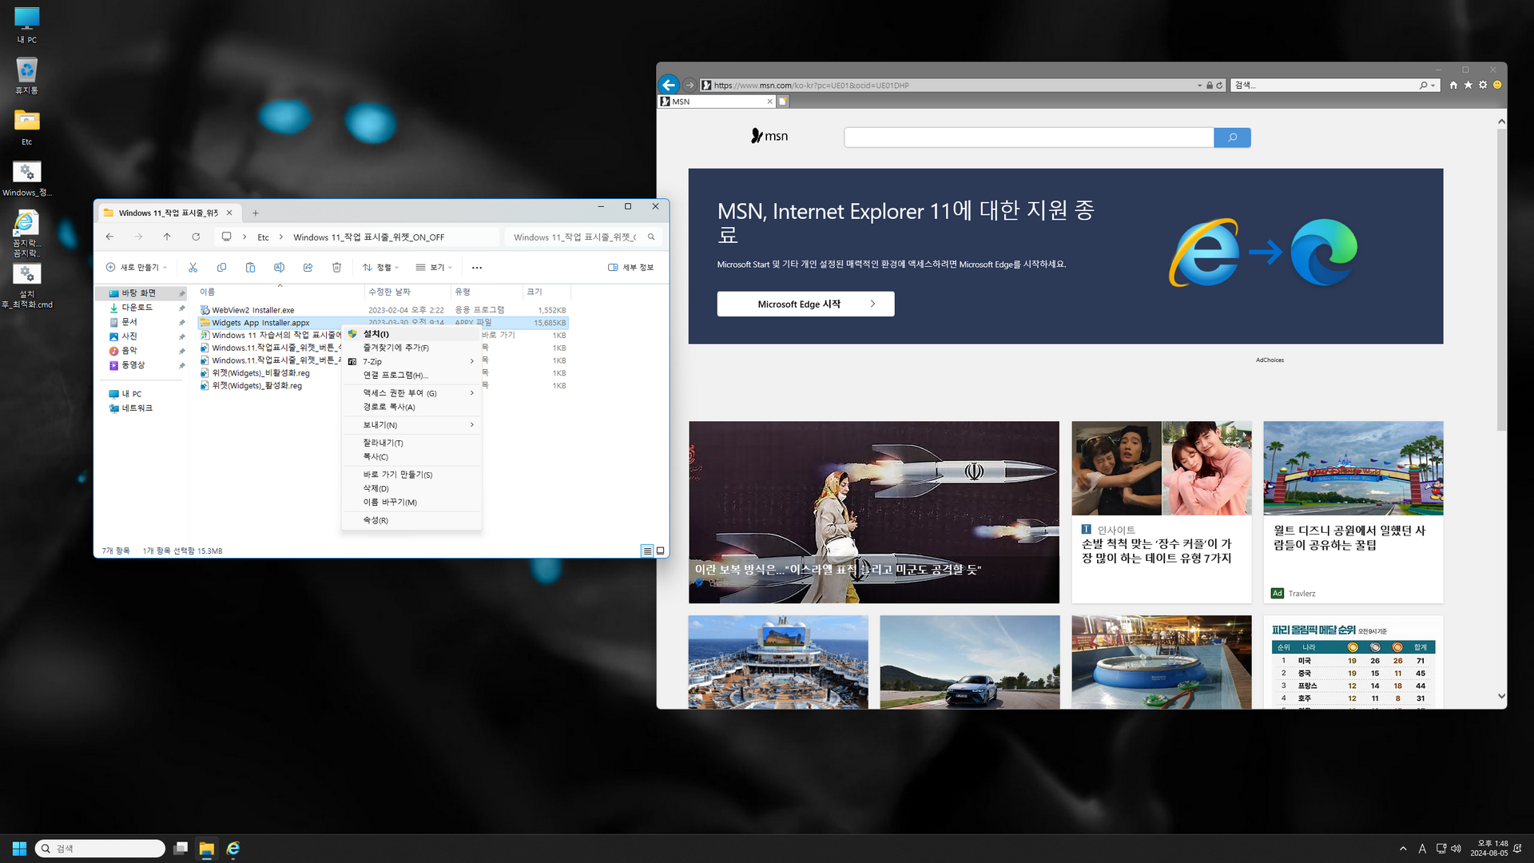The width and height of the screenshot is (1534, 863).
Task: Open the 보기 view dropdown
Action: tap(434, 268)
